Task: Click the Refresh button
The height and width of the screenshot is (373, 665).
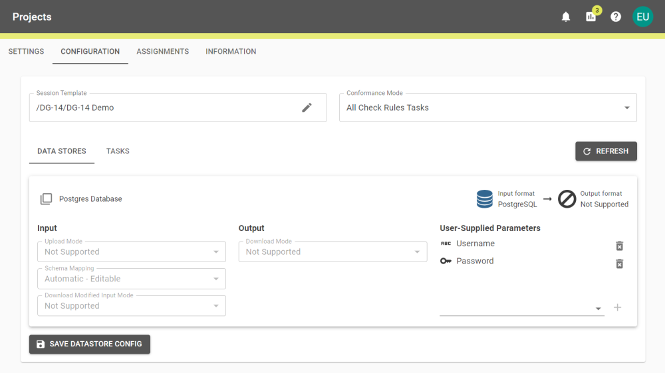Action: pyautogui.click(x=606, y=151)
